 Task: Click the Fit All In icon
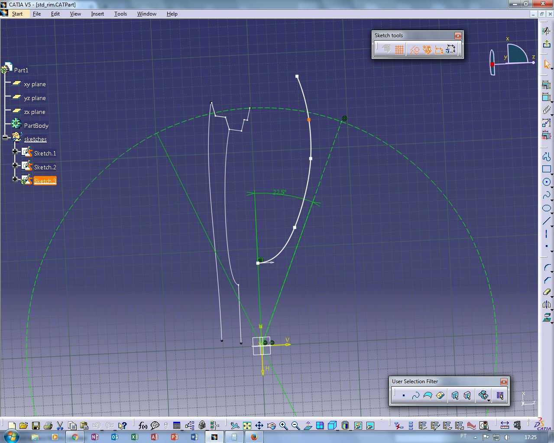[247, 426]
